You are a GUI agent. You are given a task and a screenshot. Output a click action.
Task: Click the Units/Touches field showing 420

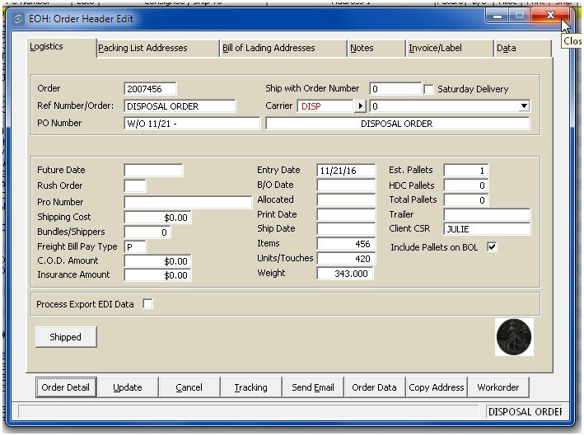[346, 259]
